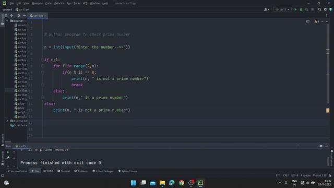Open Search Everywhere magnifier icon

tap(319, 9)
